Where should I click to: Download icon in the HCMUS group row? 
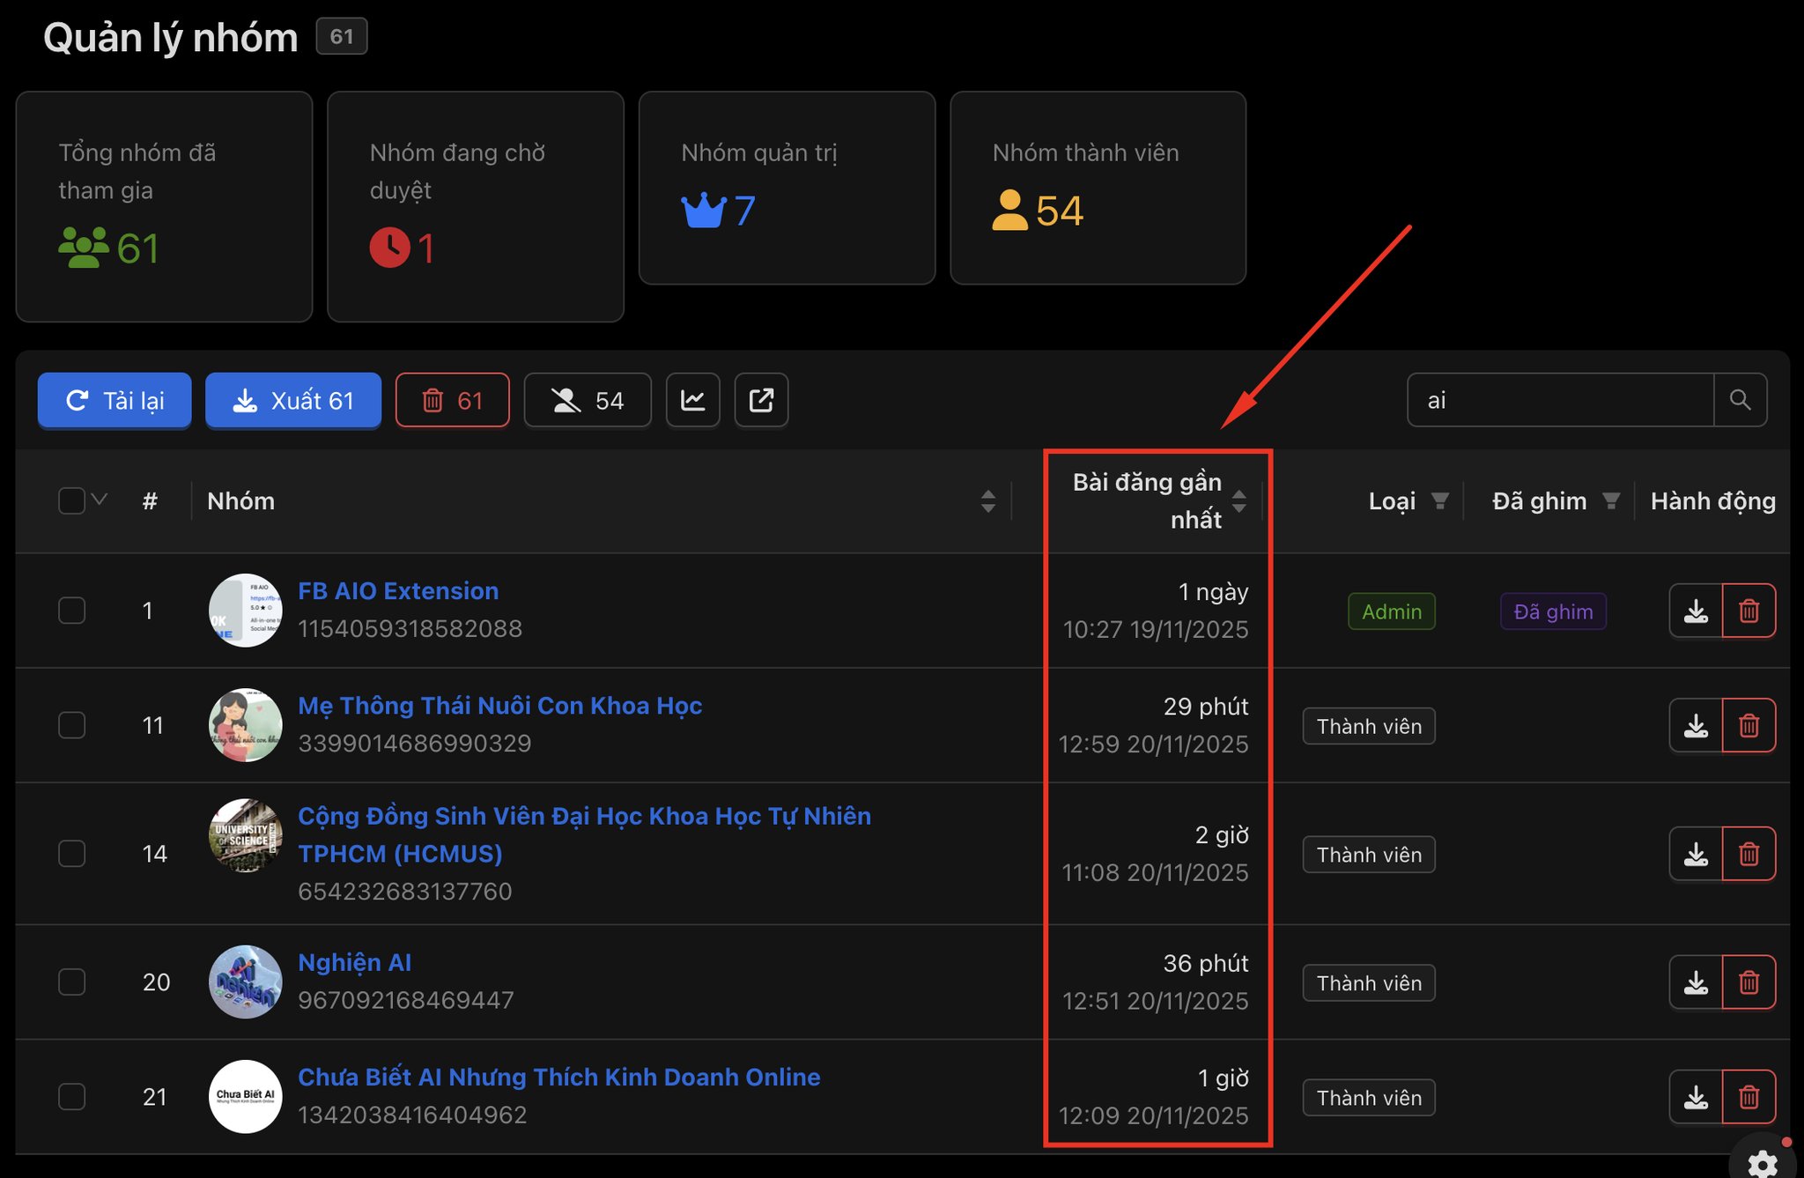(1696, 854)
